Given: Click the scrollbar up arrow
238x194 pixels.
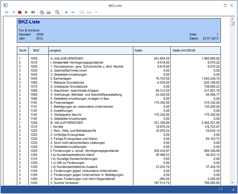Looking at the screenshot, I should [x=232, y=18].
